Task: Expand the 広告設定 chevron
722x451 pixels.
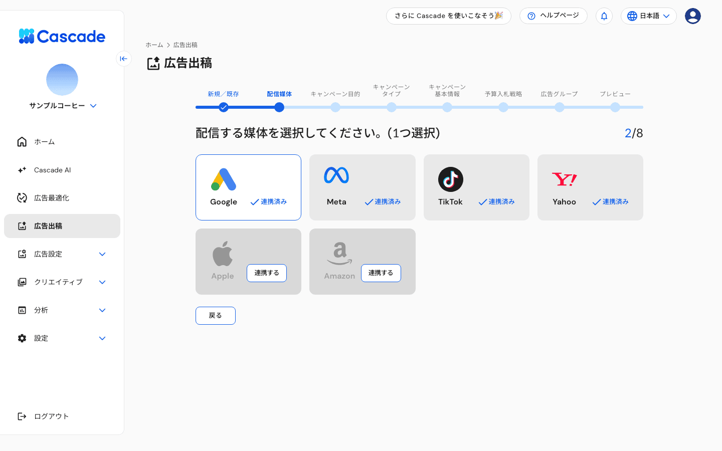Action: pos(102,254)
